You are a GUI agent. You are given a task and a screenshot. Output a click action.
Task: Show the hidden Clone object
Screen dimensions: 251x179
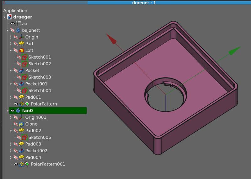[x=15, y=124]
